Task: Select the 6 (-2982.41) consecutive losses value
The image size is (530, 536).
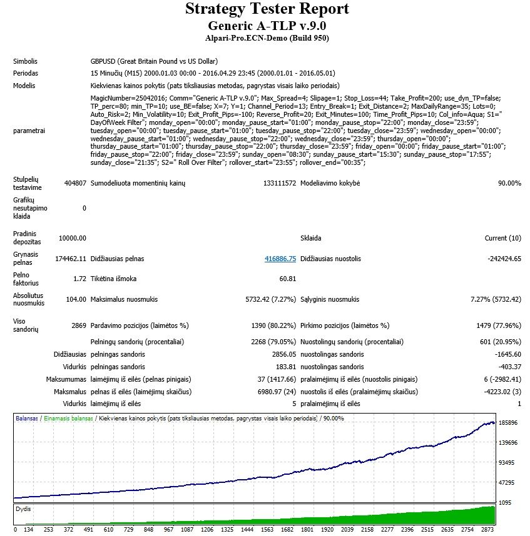Action: 502,379
